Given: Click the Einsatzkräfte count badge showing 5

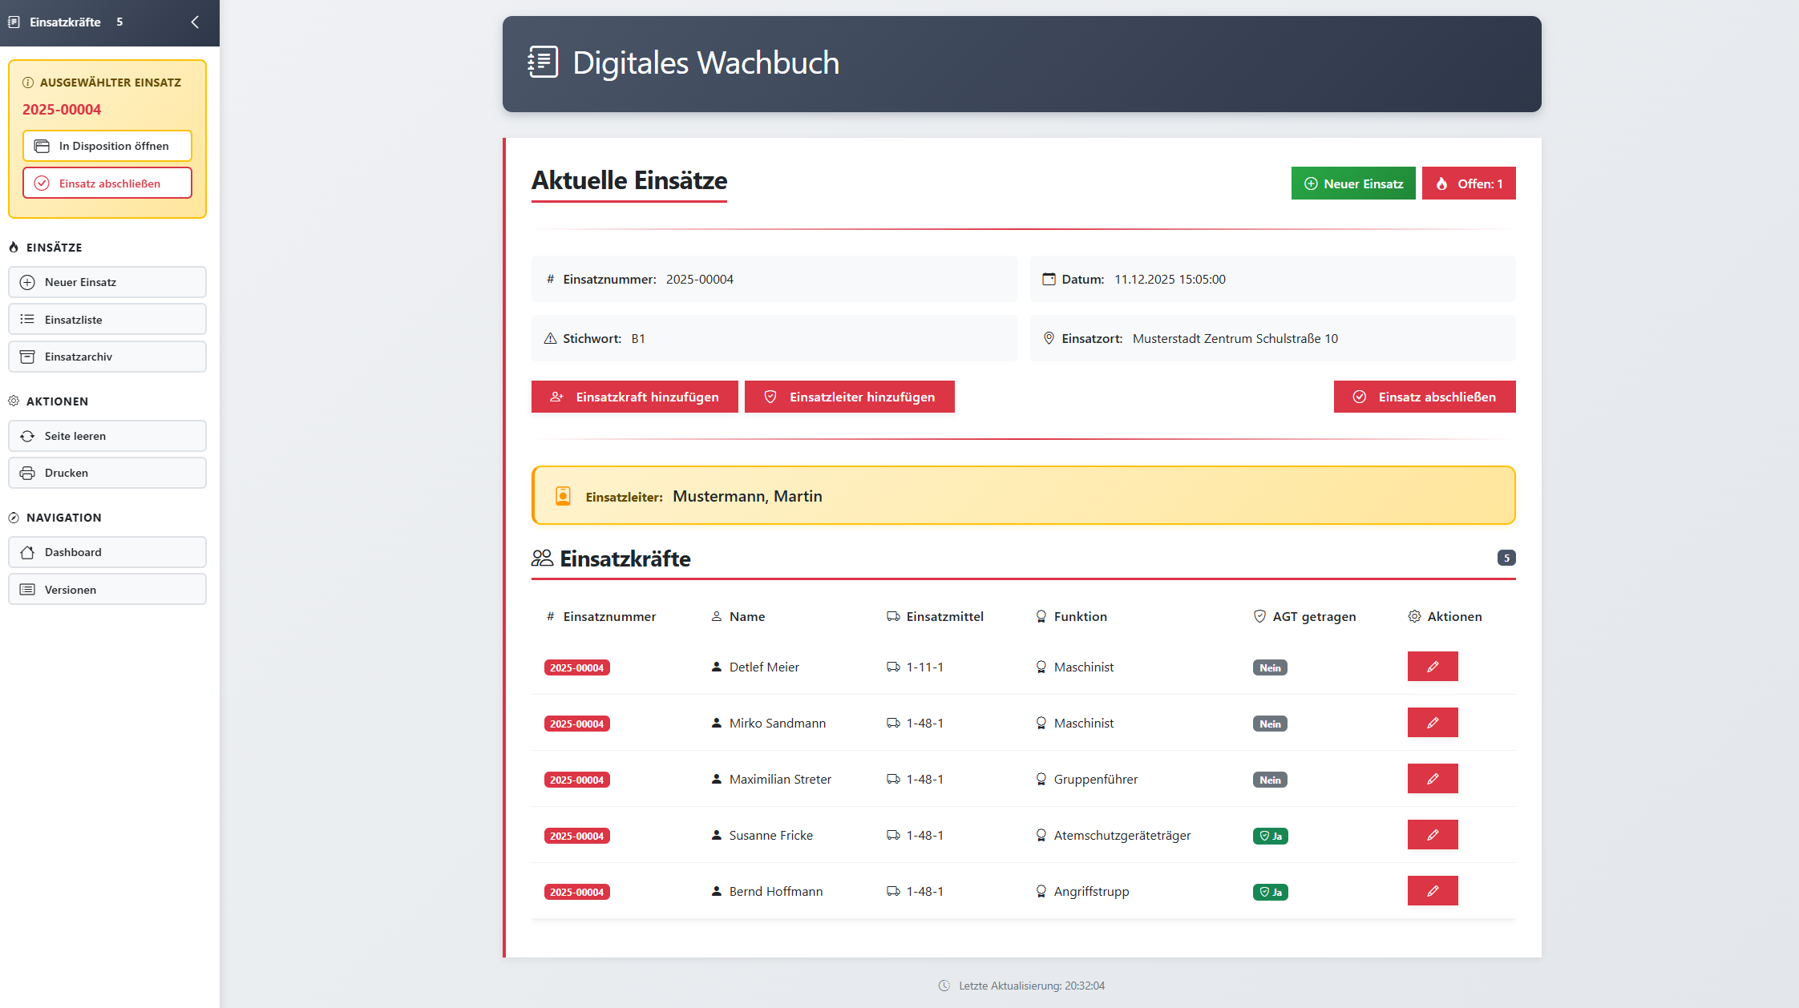Looking at the screenshot, I should click(x=1506, y=557).
